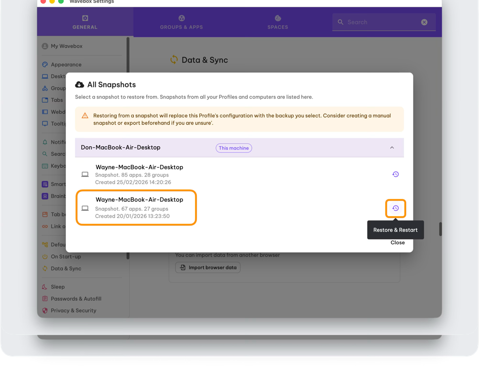
Task: Click the On Start-up power icon
Action: (x=45, y=256)
